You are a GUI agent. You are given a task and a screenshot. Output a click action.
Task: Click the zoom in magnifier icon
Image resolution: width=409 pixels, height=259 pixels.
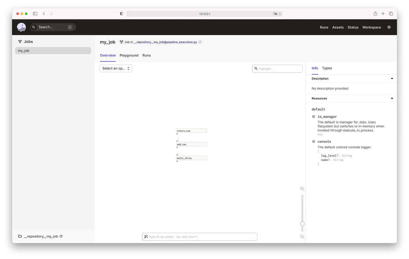tap(302, 189)
